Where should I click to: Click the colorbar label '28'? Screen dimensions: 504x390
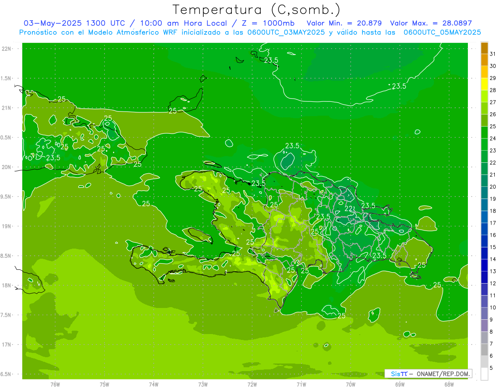(x=493, y=90)
